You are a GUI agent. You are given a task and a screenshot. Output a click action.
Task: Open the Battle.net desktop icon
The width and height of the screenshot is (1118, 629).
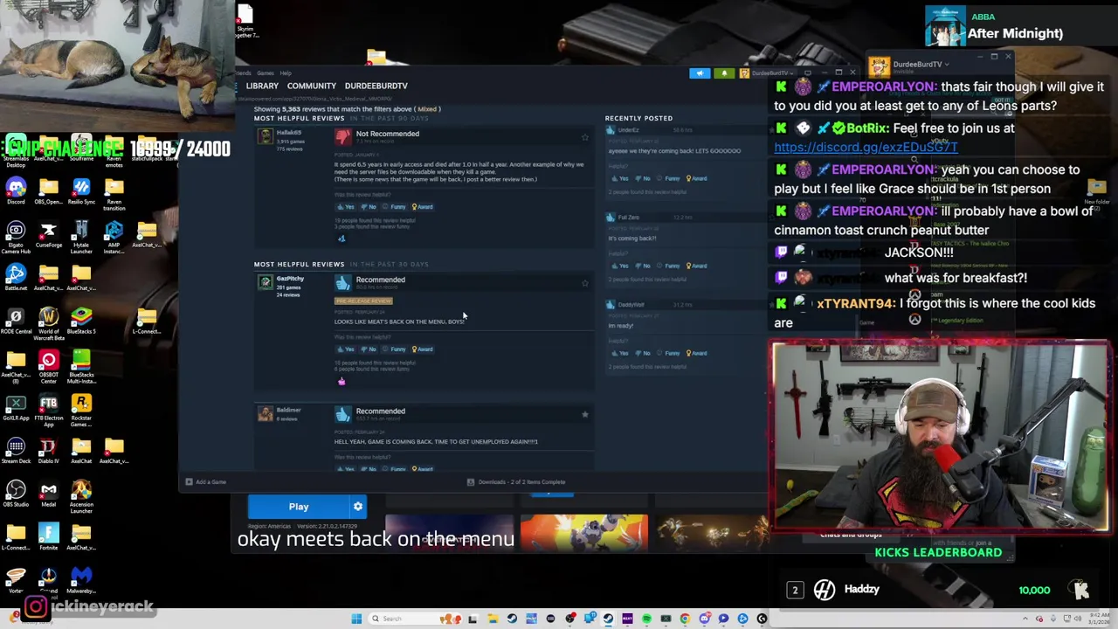pyautogui.click(x=16, y=278)
